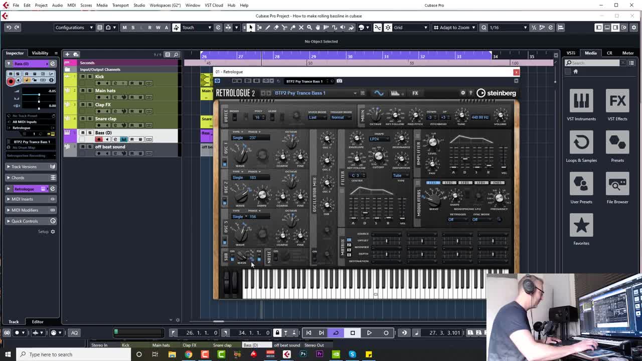Adjust the inspector track volume fader
This screenshot has height=361, width=642.
39,94
